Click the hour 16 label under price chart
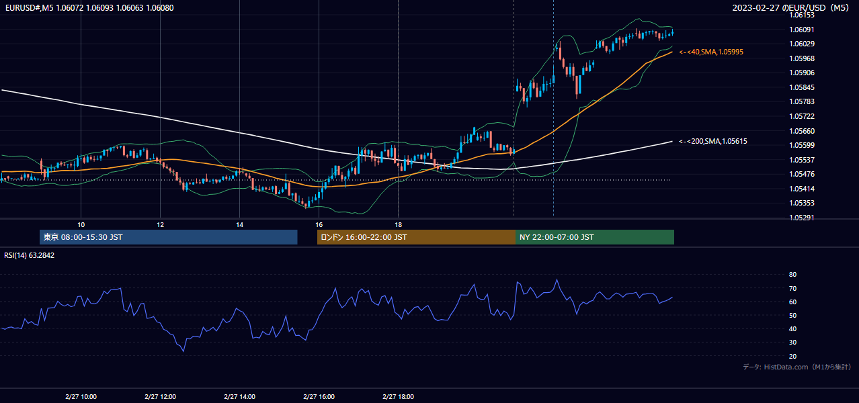This screenshot has width=859, height=403. [319, 224]
